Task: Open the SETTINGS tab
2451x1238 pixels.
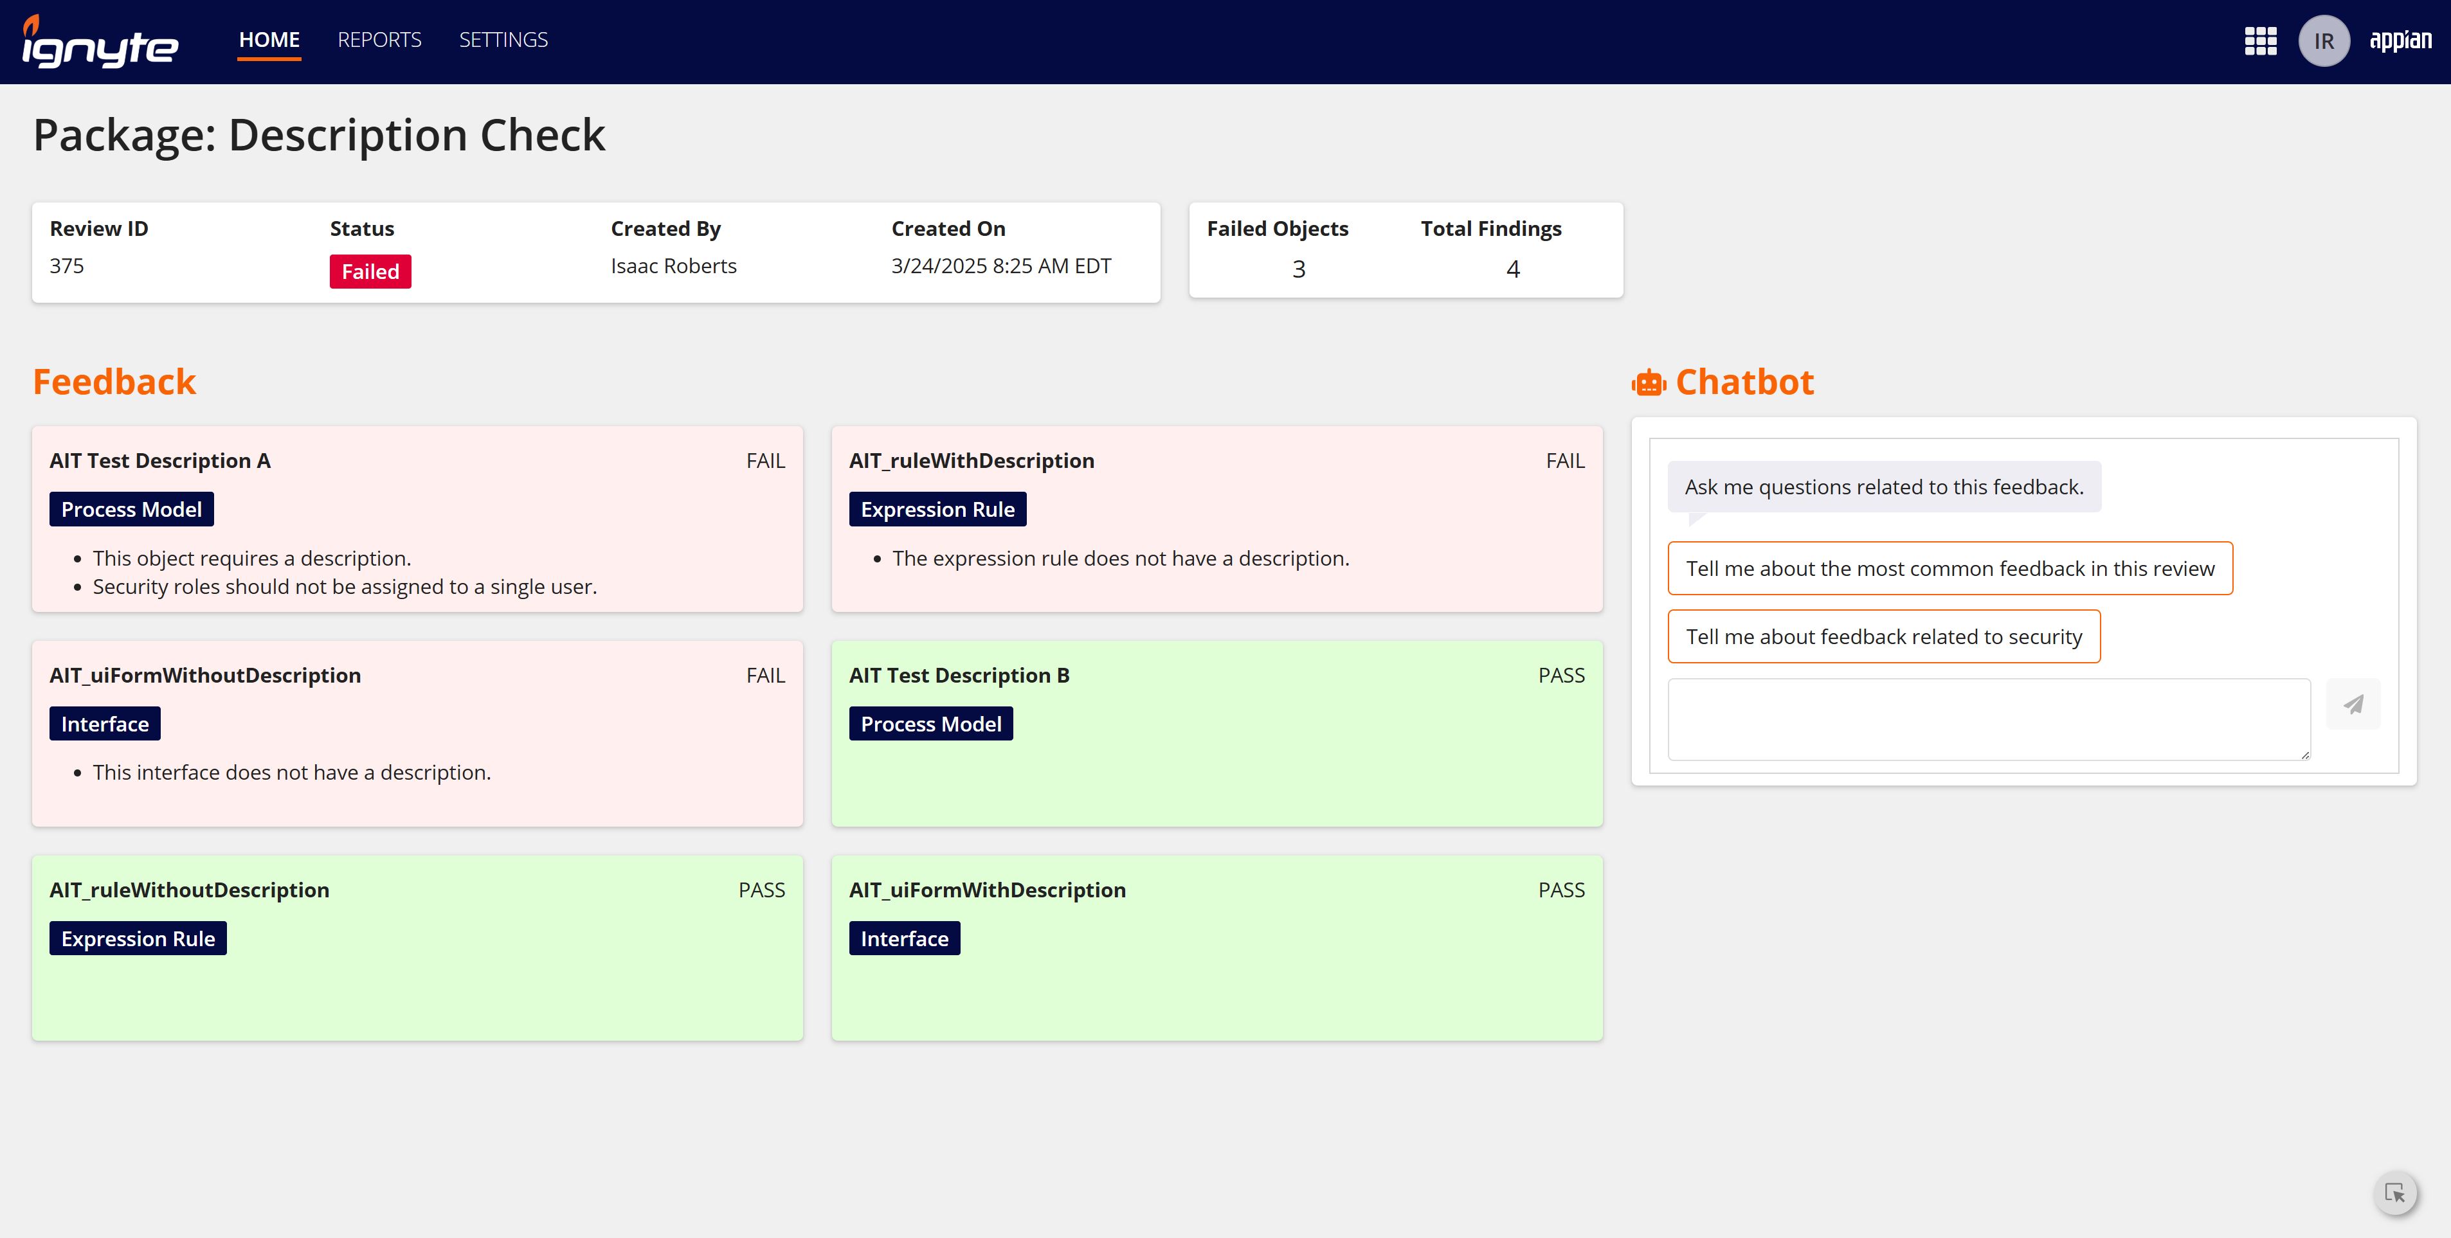Action: click(503, 40)
